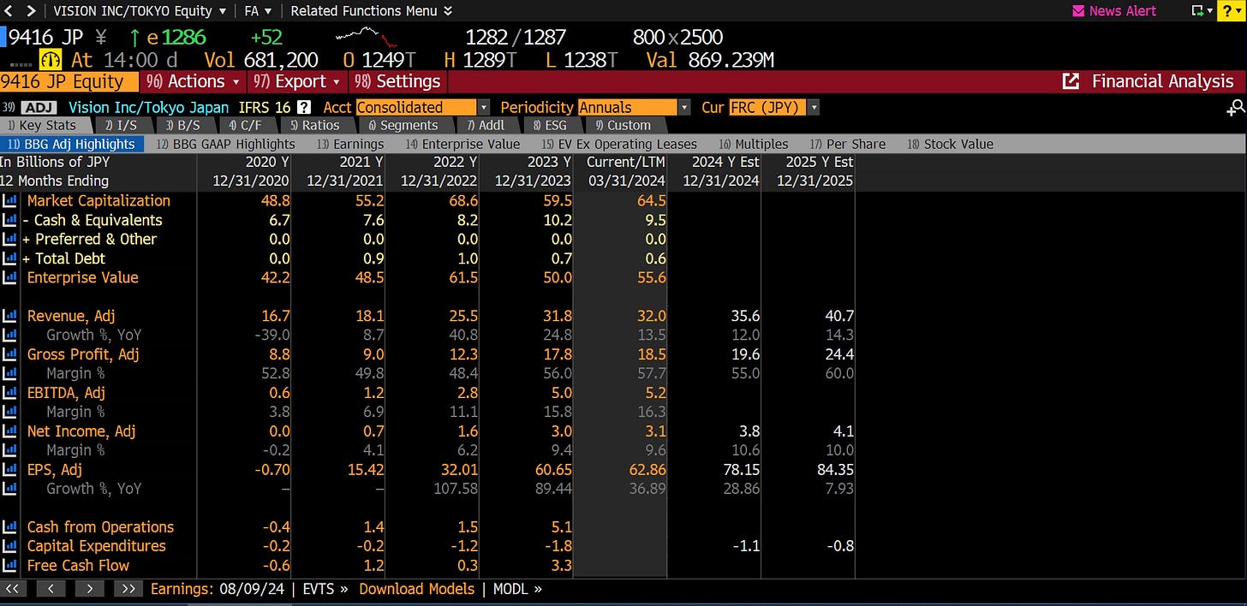Open the Acct Consolidated dropdown
The height and width of the screenshot is (606, 1247).
point(422,107)
